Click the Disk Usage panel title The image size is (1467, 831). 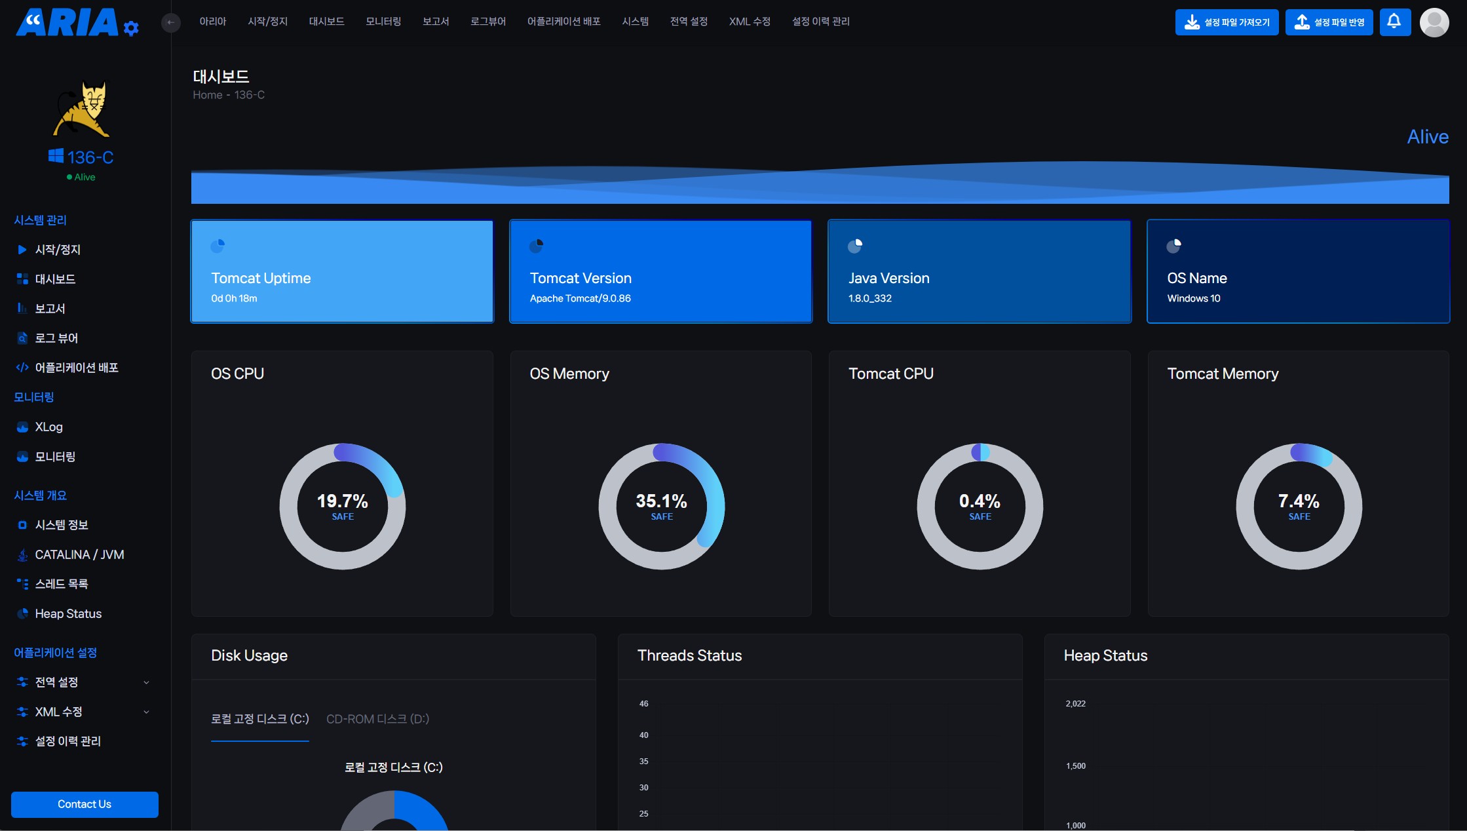click(250, 656)
